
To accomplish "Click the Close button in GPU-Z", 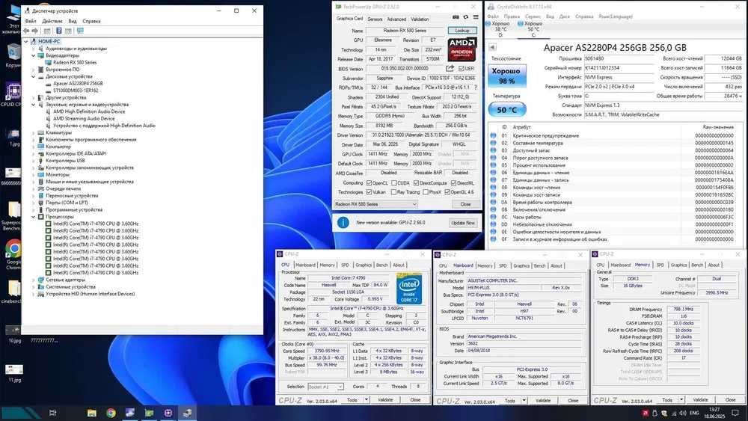I will click(465, 204).
